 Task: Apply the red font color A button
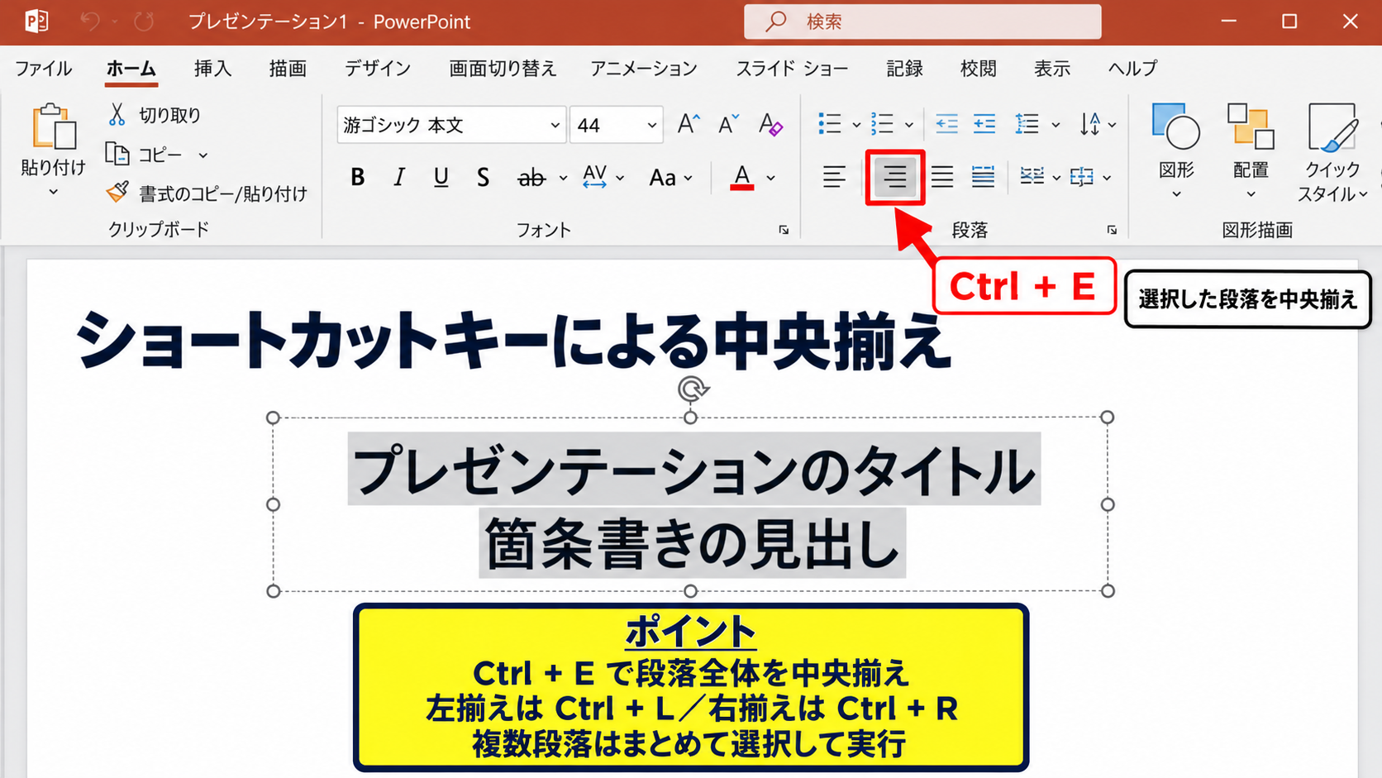[741, 177]
